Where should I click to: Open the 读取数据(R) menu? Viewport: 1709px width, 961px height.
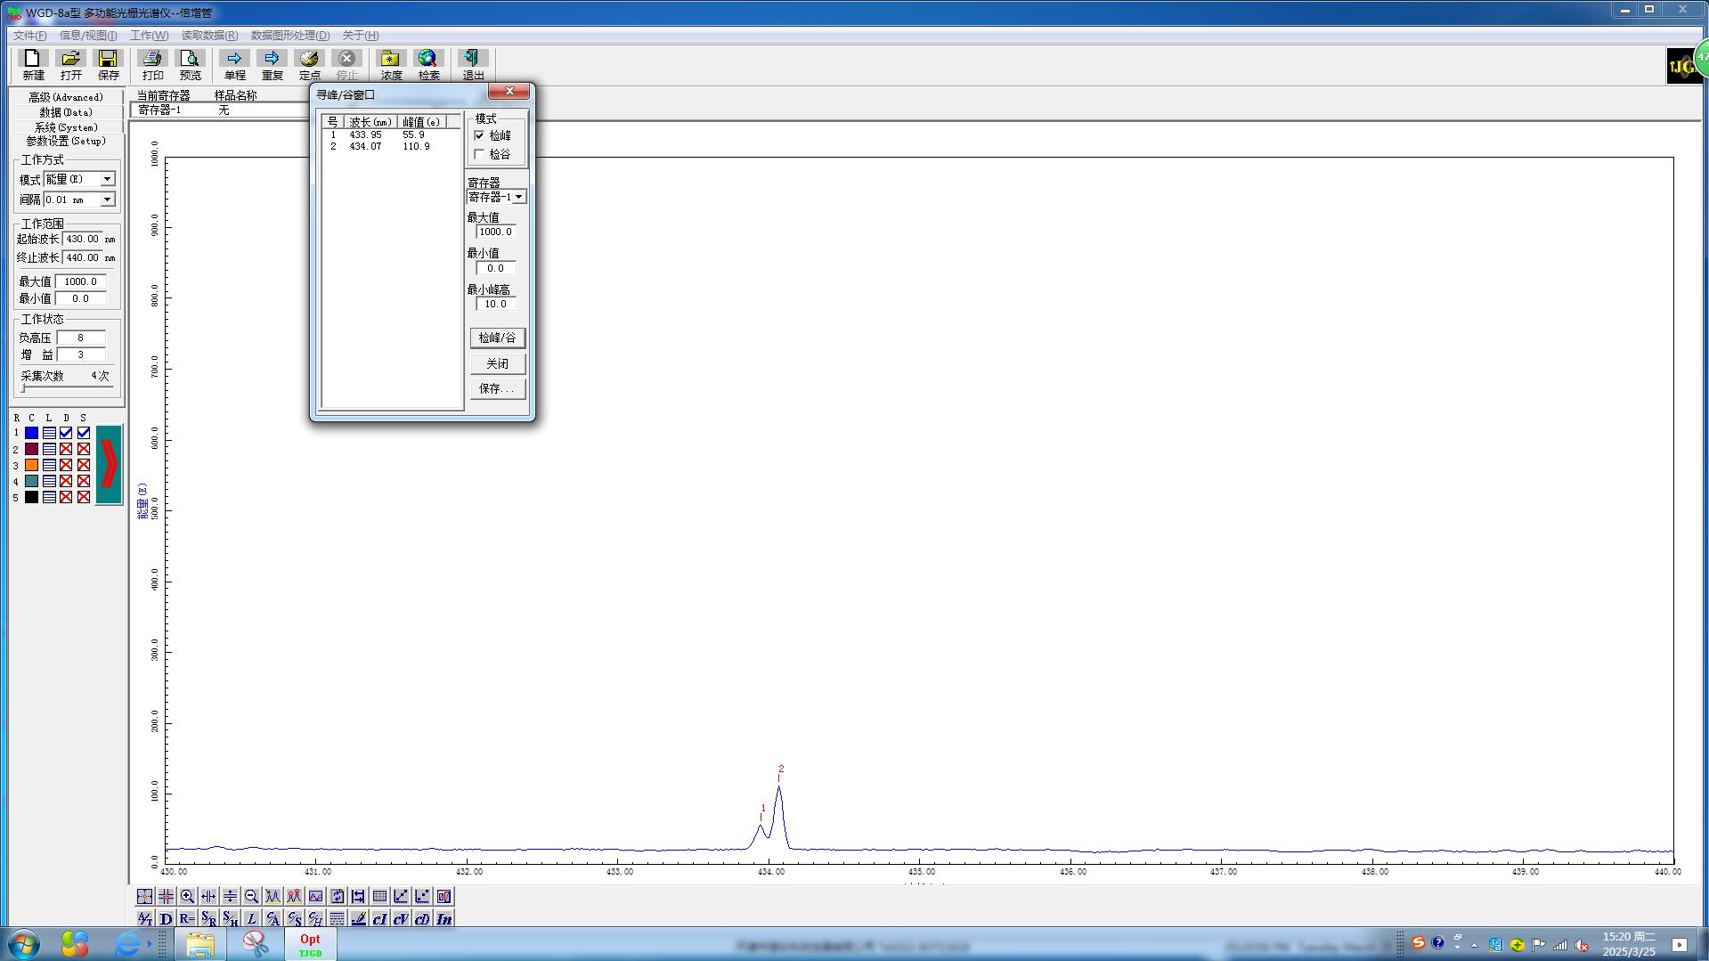209,36
